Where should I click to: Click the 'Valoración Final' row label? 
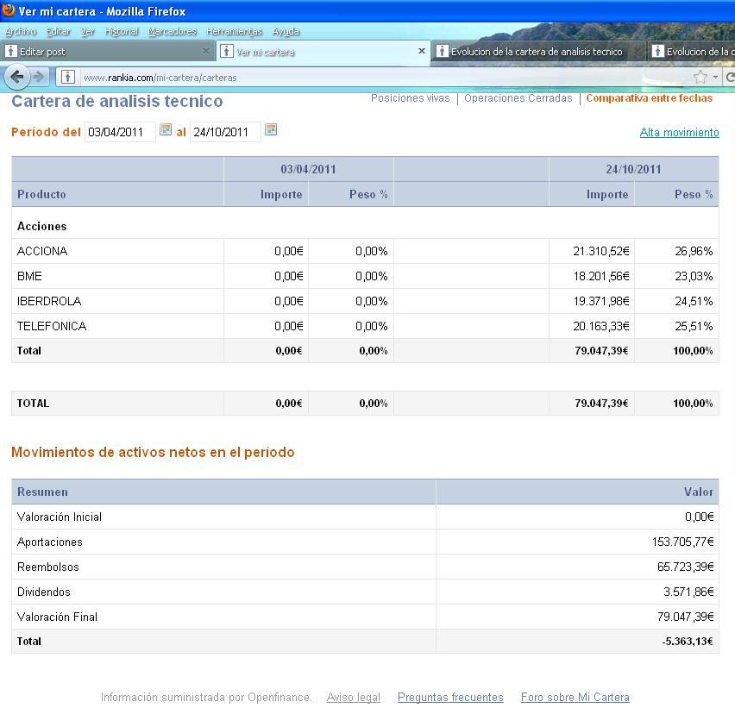[57, 617]
